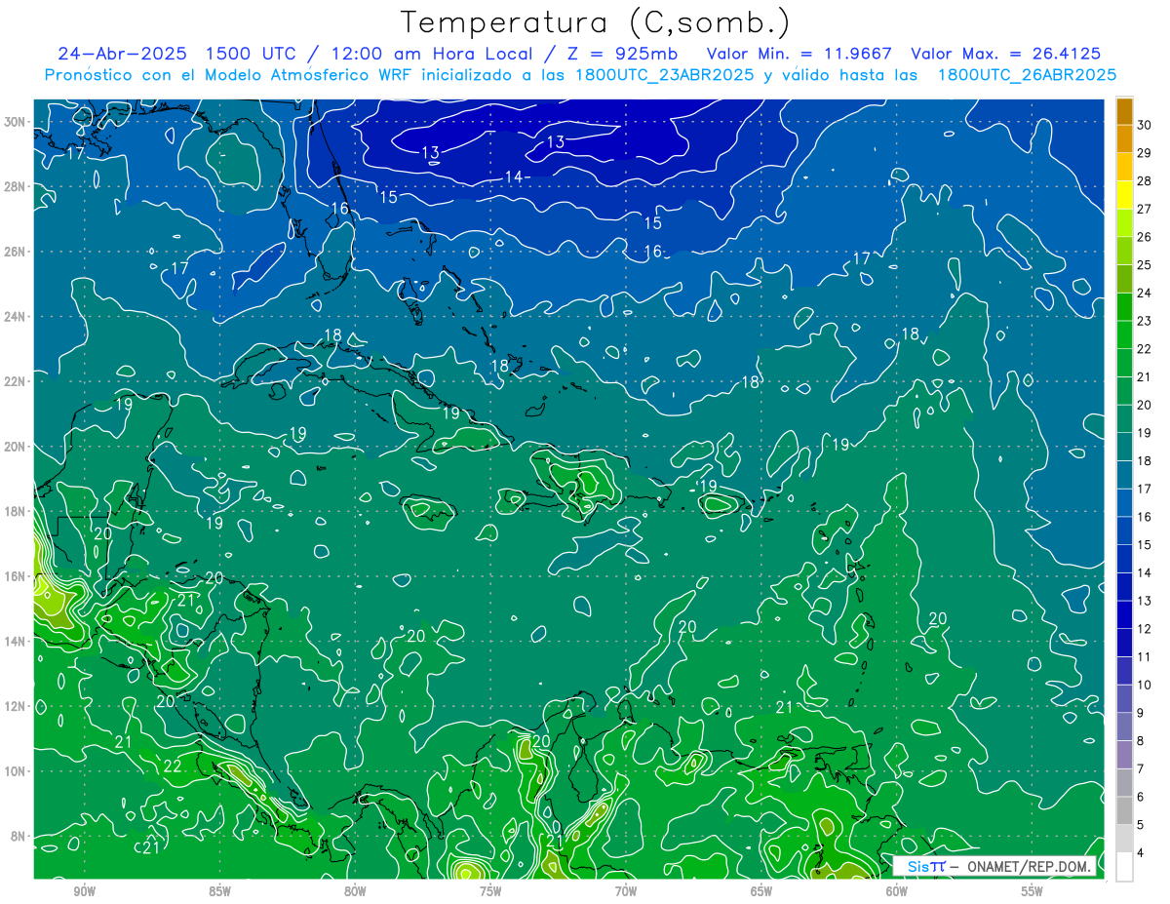Image resolution: width=1170 pixels, height=904 pixels.
Task: Click the 30N latitude axis label
Action: click(16, 121)
